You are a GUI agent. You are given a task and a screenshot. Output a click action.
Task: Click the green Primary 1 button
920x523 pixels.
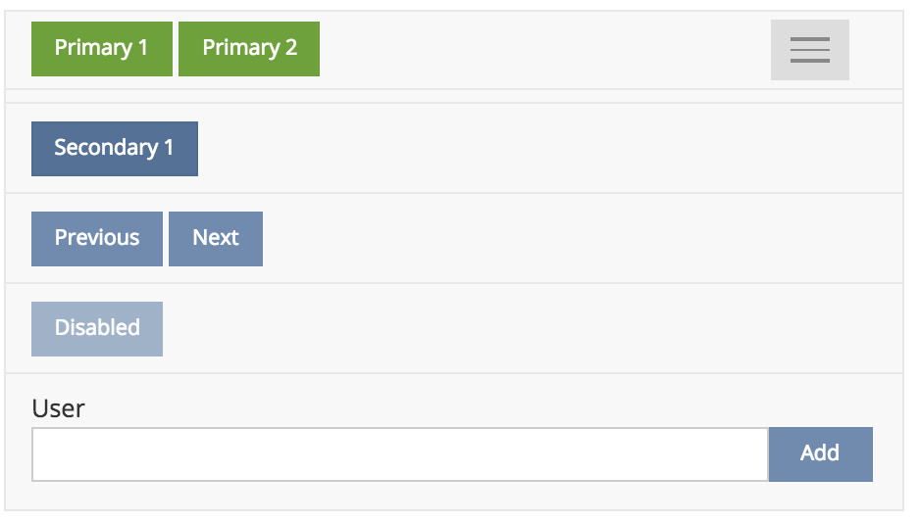(x=102, y=48)
